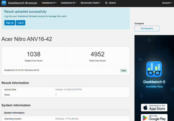Open the Get it on Google Play badge
This screenshot has width=174, height=121.
pos(154,118)
